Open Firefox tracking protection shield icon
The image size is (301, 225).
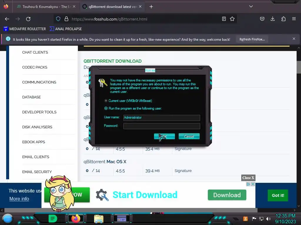click(x=58, y=19)
